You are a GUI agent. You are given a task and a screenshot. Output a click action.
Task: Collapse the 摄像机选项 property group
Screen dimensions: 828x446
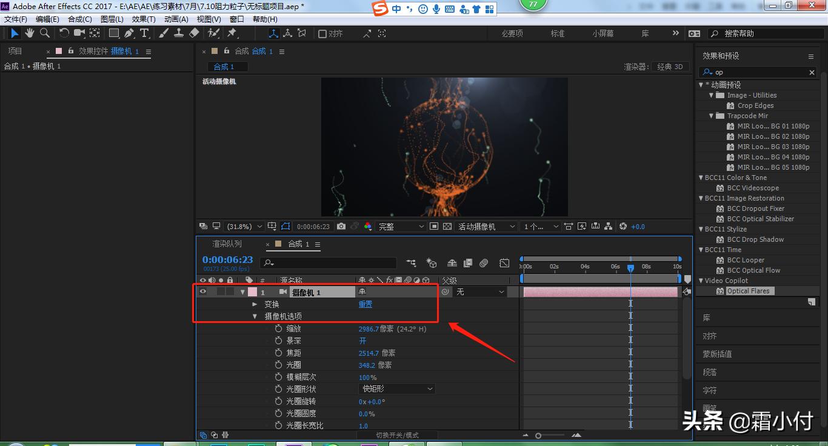coord(255,316)
